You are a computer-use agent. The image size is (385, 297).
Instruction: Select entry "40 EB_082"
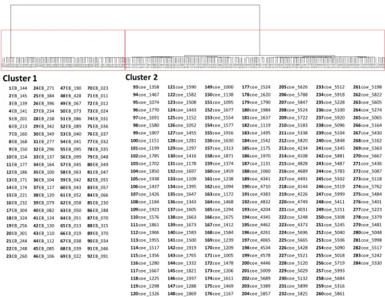pyautogui.click(x=44, y=211)
